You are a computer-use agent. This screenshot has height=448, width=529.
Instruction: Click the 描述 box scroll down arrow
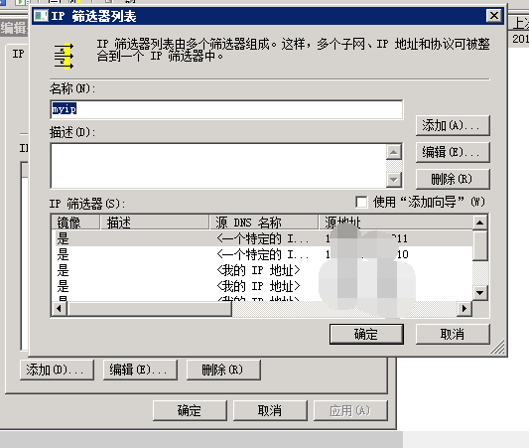[x=393, y=179]
